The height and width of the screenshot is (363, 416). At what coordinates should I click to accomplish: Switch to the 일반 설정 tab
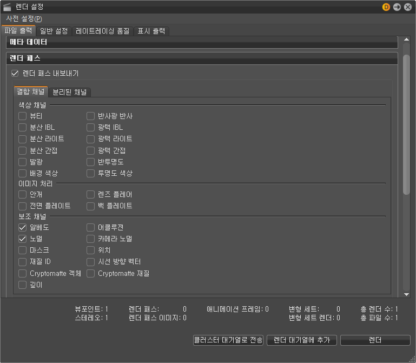coord(54,31)
